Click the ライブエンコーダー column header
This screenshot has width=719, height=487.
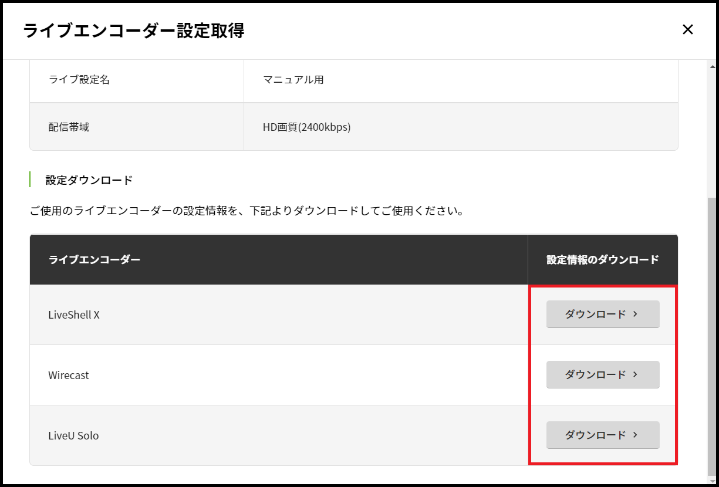[x=94, y=259]
